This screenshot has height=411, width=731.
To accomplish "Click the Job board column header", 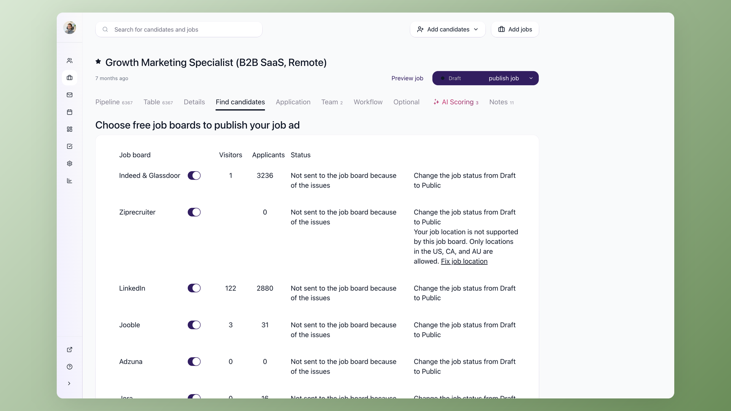I will pos(135,155).
